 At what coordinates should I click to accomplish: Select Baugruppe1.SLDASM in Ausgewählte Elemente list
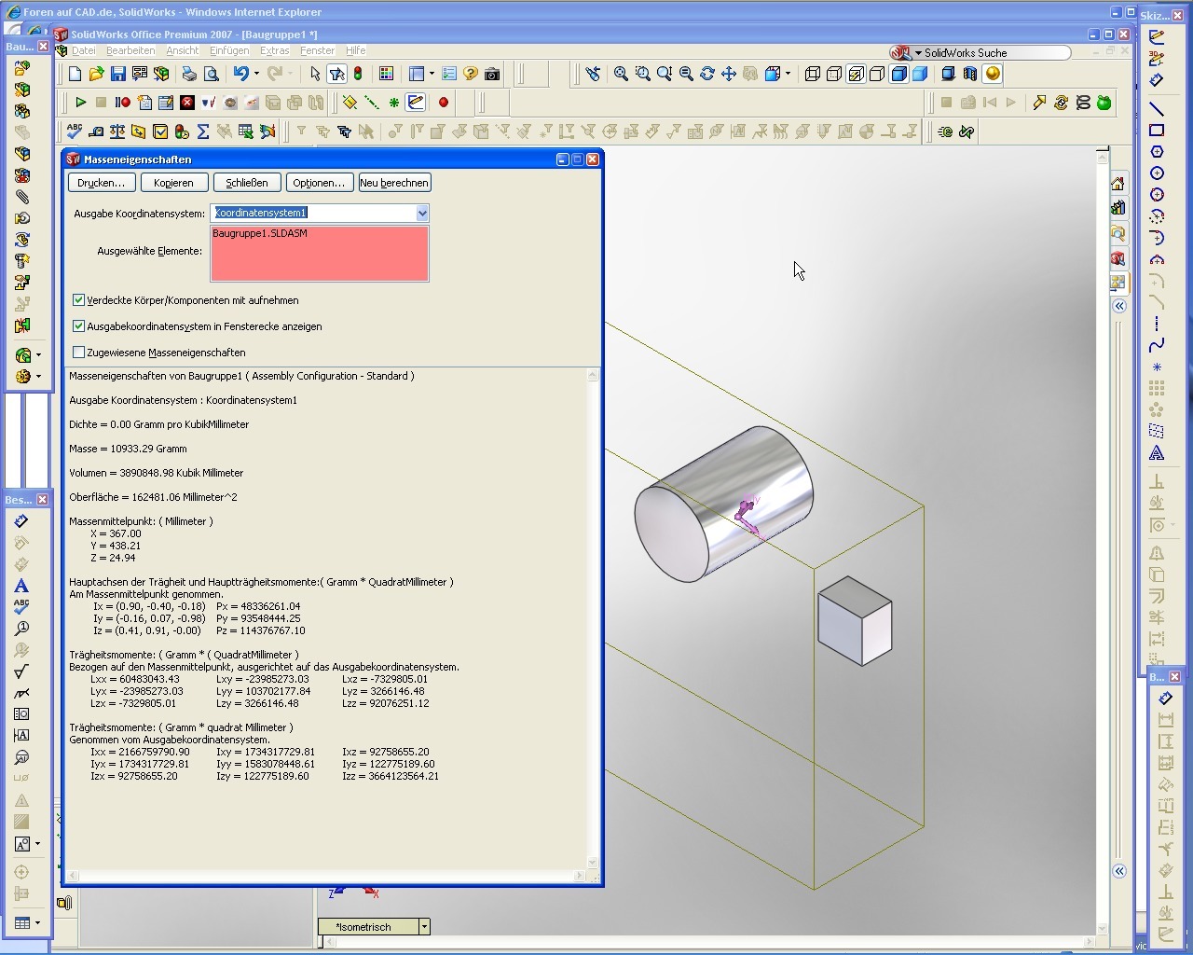[260, 233]
